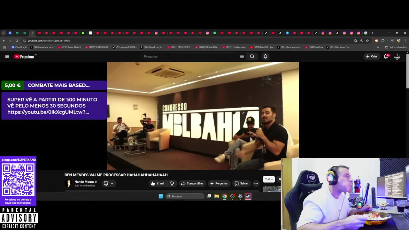
Task: Start voice search with microphone icon
Action: (x=265, y=57)
